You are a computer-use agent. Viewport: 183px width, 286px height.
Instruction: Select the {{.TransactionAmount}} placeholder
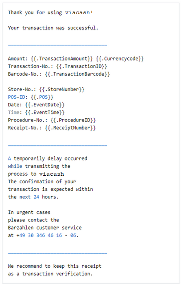[x=62, y=59]
